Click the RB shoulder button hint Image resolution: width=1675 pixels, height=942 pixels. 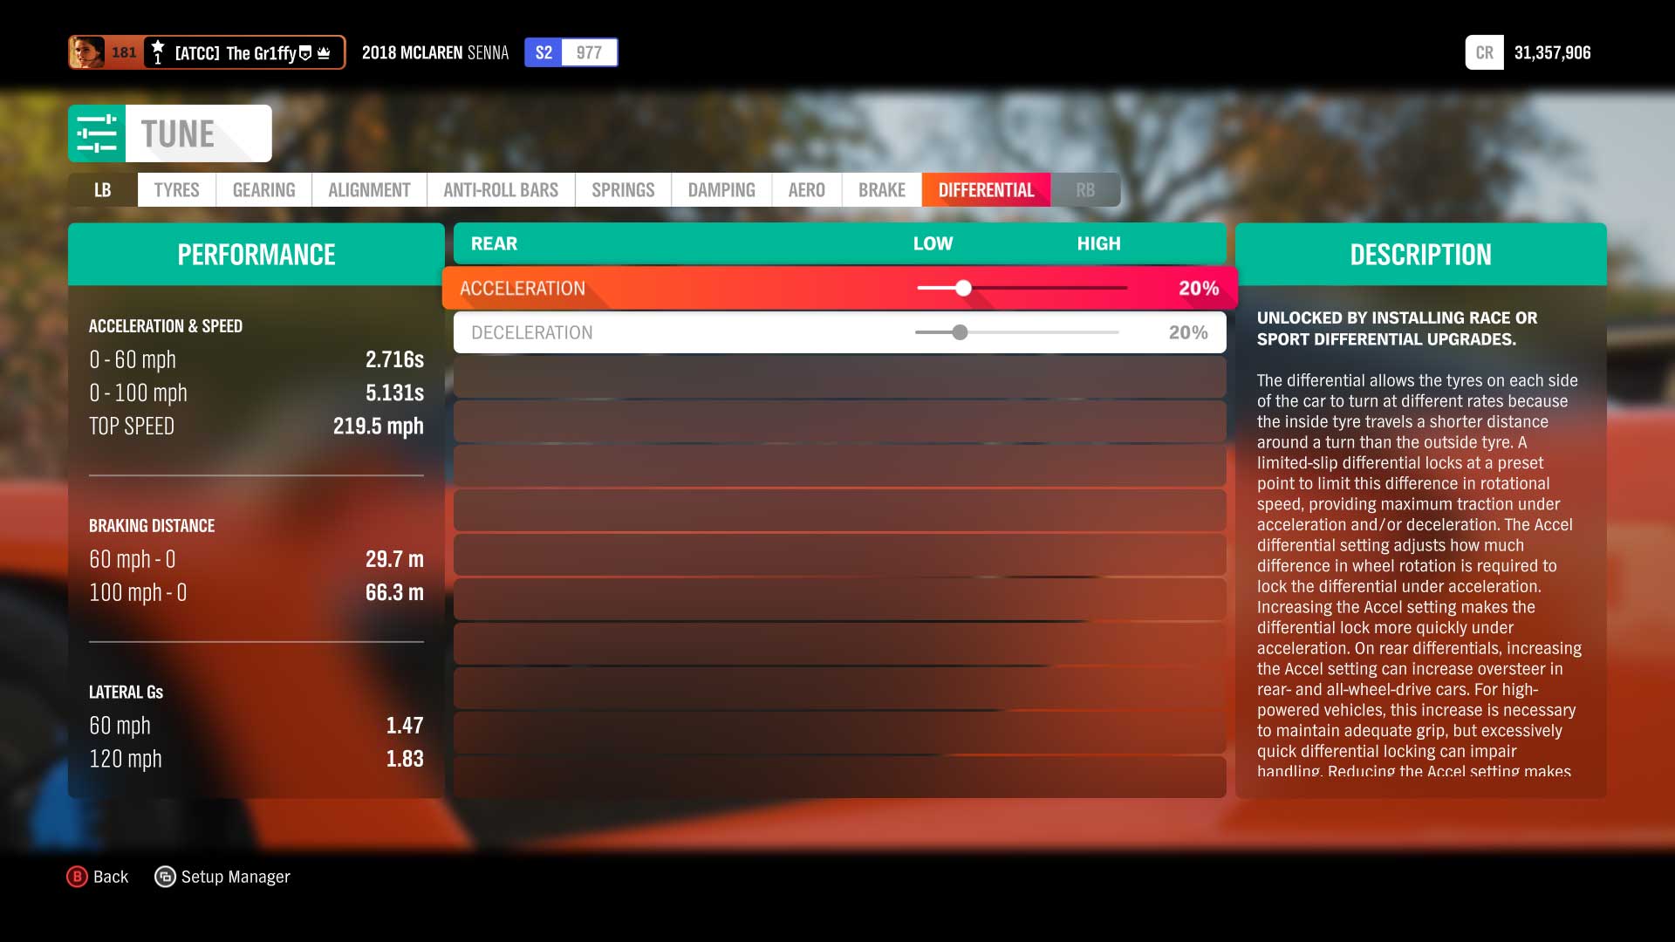(1085, 190)
